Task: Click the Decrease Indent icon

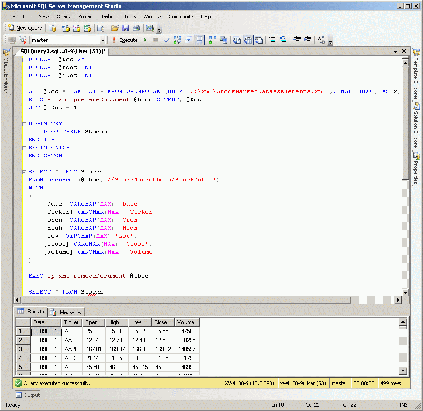Action: pyautogui.click(x=297, y=41)
